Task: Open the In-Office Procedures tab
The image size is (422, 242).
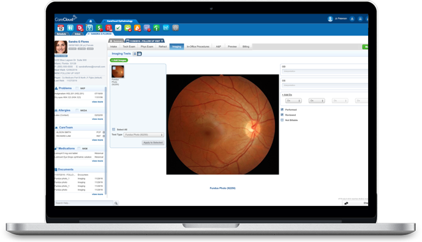Action: tap(198, 46)
